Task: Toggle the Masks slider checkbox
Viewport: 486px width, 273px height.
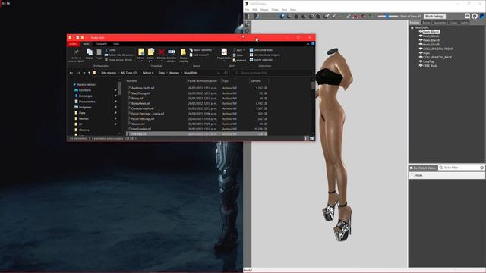Action: point(412,175)
